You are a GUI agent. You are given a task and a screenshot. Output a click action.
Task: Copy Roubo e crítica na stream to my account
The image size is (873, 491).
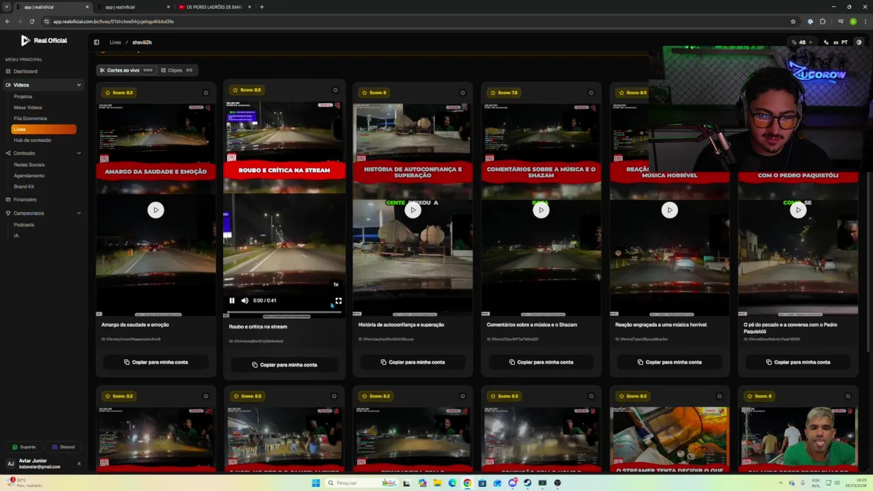click(x=284, y=365)
